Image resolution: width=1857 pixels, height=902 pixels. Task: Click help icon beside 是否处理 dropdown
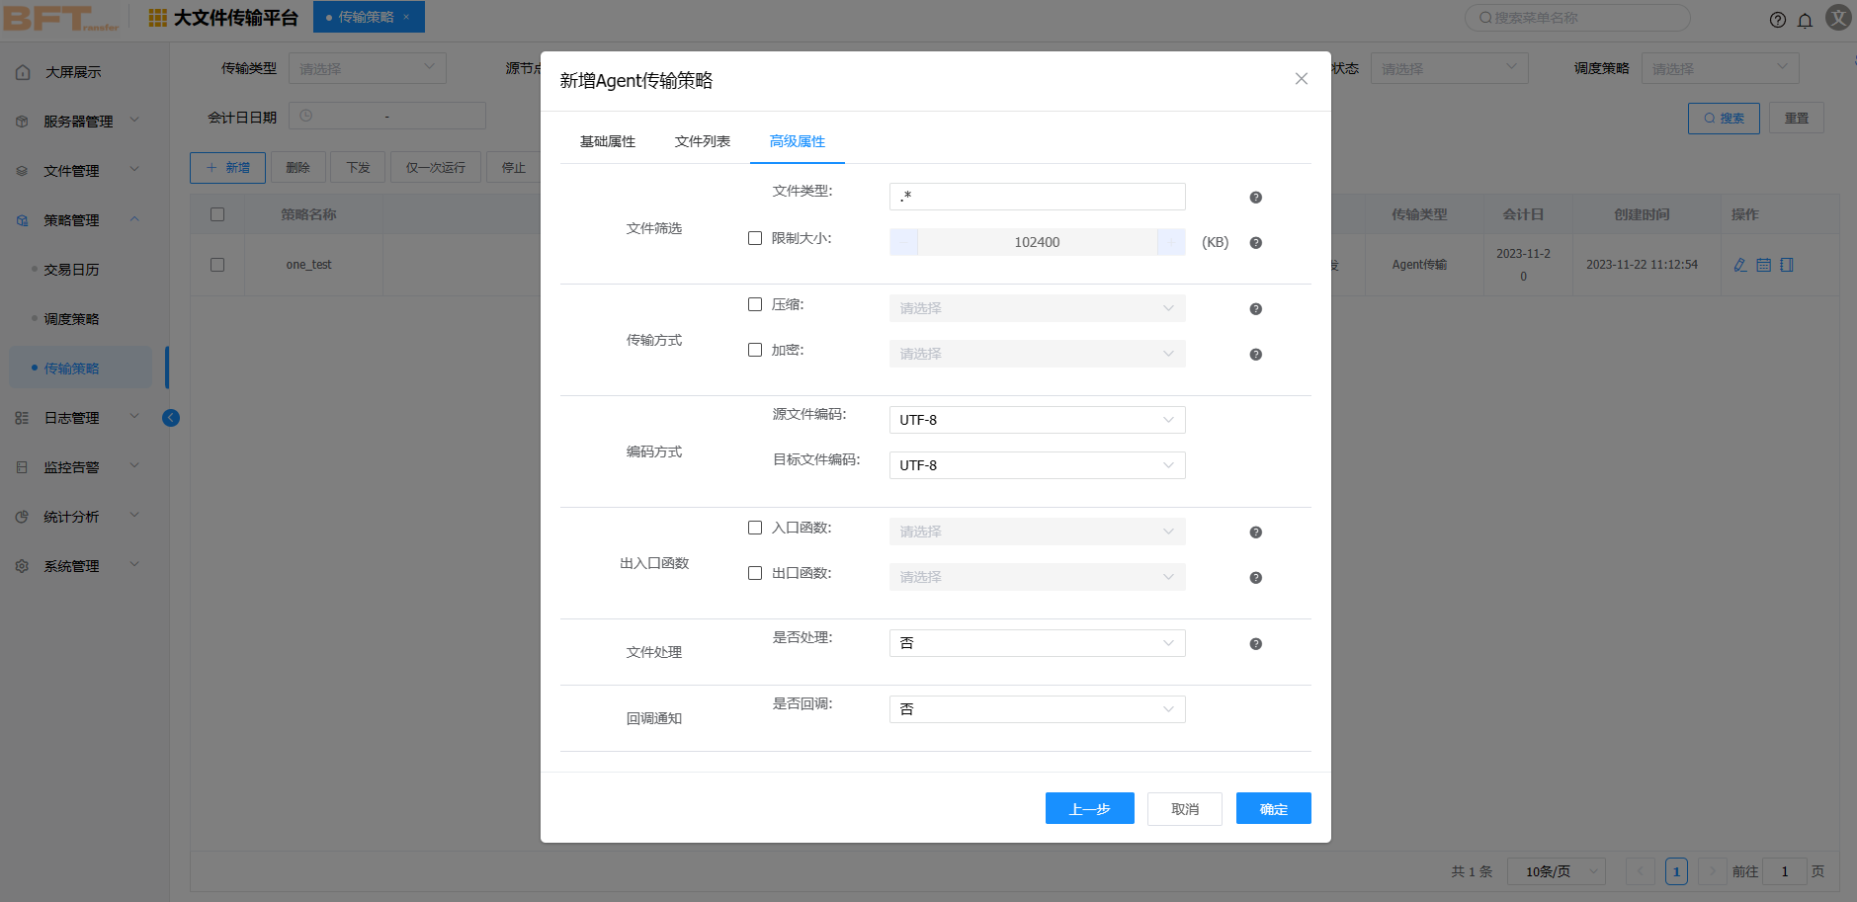pos(1255,644)
